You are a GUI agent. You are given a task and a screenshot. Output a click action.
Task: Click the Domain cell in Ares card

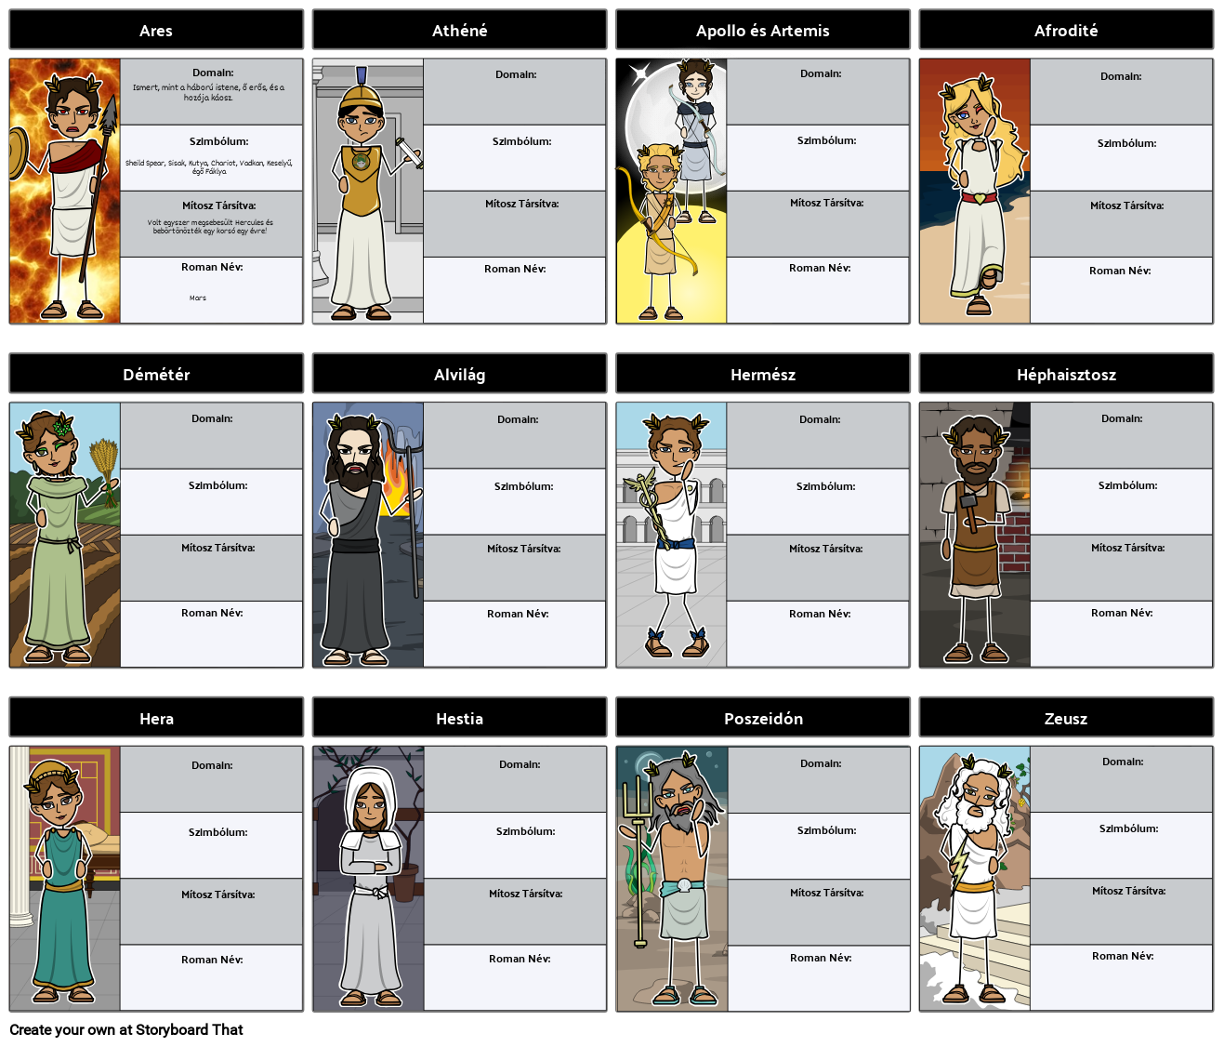pos(212,91)
